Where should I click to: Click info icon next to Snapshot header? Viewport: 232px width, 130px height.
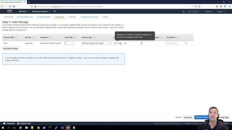(x=50, y=38)
